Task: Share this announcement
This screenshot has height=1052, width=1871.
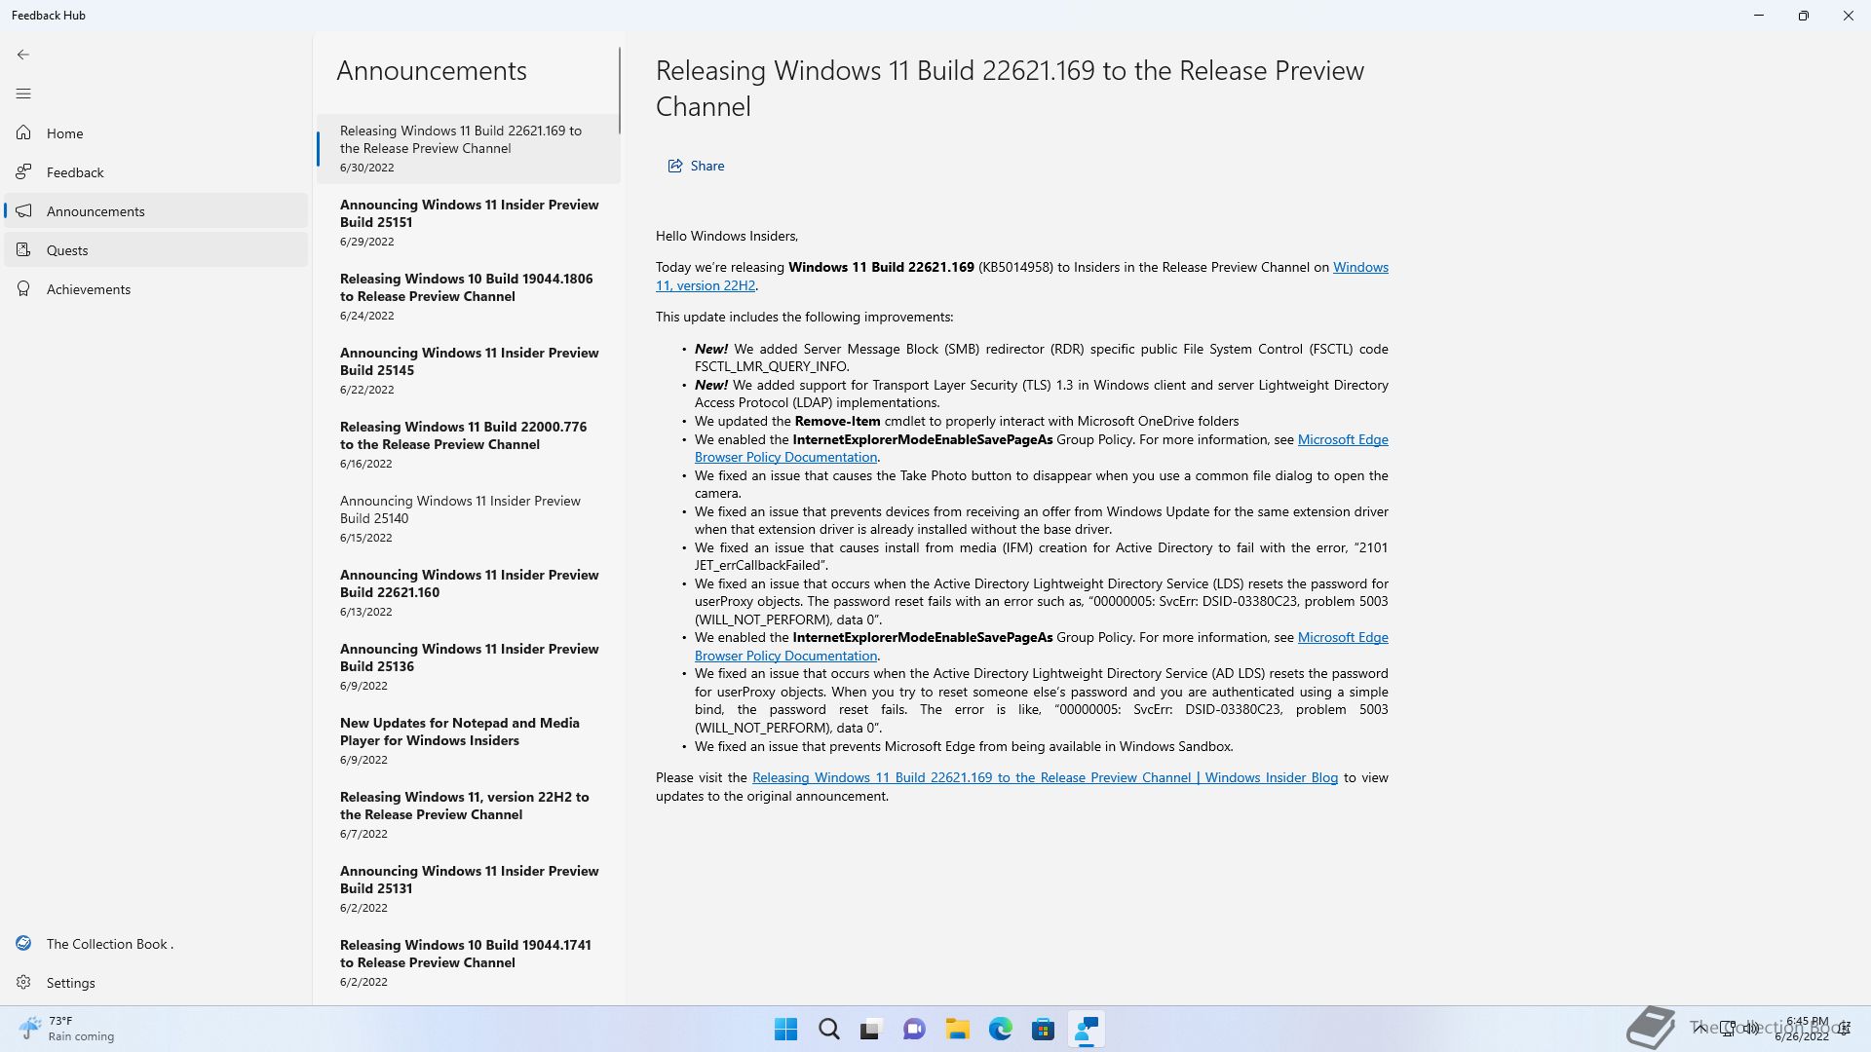Action: (696, 166)
